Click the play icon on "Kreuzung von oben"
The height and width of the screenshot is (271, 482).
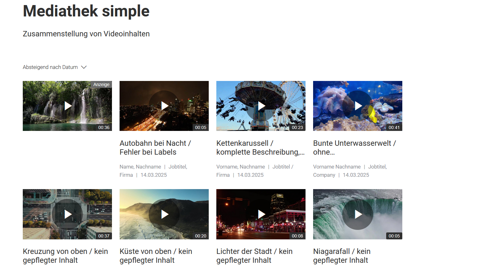point(67,214)
